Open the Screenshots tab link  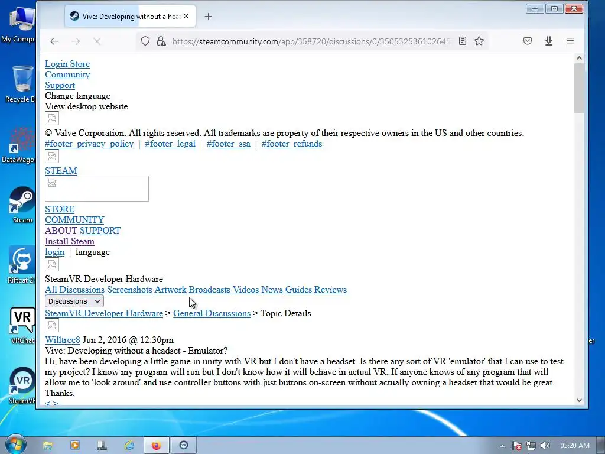(x=129, y=290)
